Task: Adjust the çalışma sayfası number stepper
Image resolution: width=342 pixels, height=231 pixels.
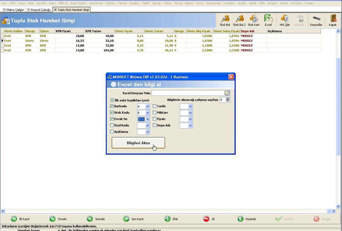Action: 228,100
